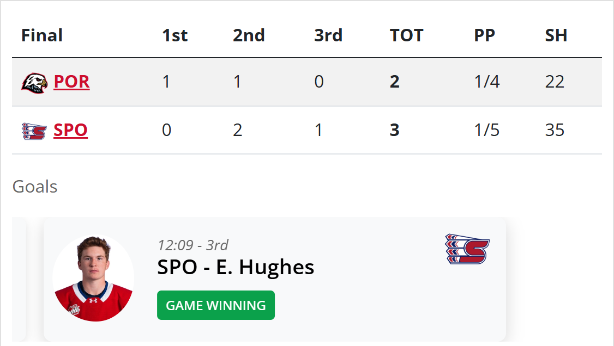Click the 1st period column header
Screen dimensions: 614x346
point(174,35)
